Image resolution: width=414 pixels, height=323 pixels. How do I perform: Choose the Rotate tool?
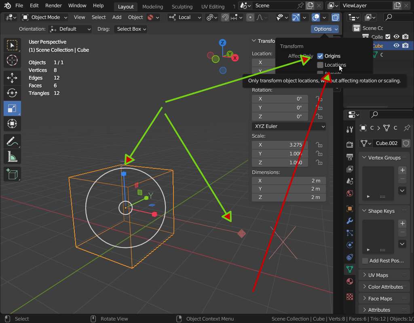12,93
